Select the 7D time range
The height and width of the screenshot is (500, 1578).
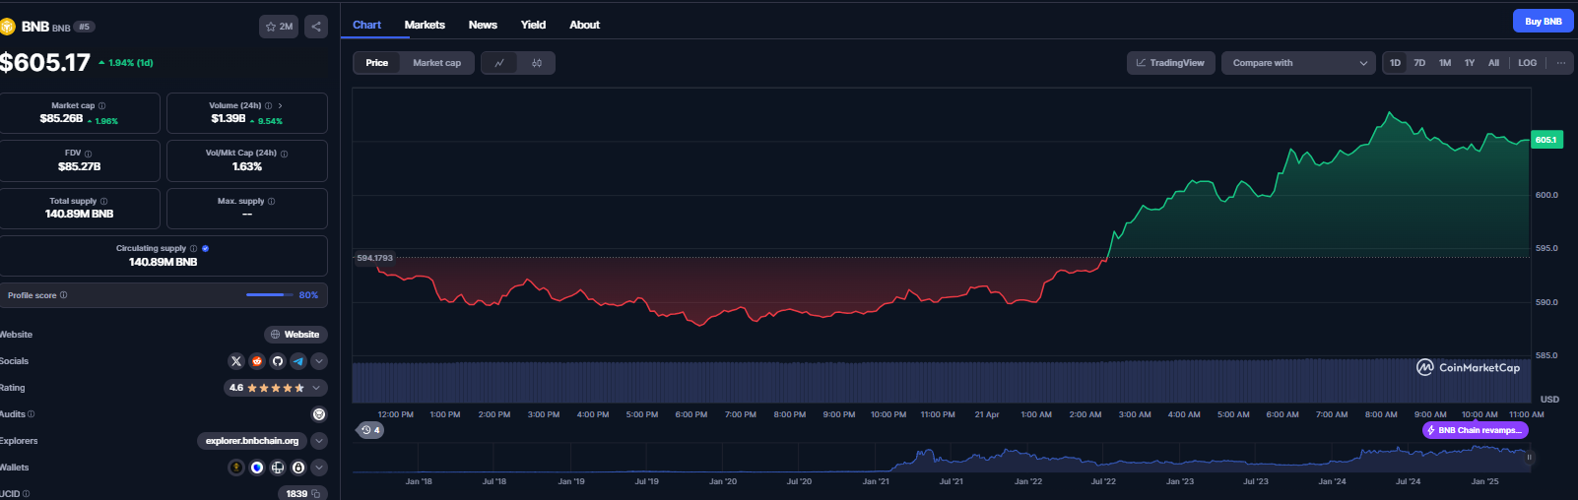[1419, 63]
